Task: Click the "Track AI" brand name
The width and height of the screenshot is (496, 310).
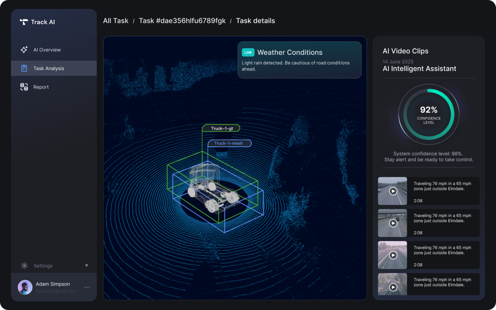Action: [x=43, y=22]
